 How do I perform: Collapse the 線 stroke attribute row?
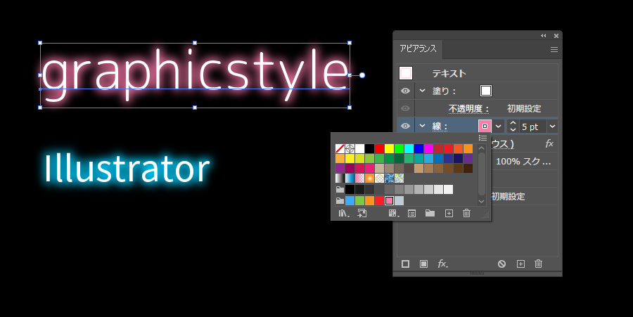point(422,126)
